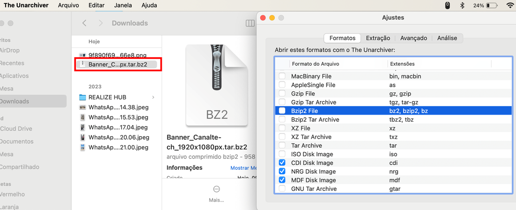This screenshot has height=210, width=516.
Task: Uncheck the NRG Disk Image checkbox
Action: [x=282, y=171]
